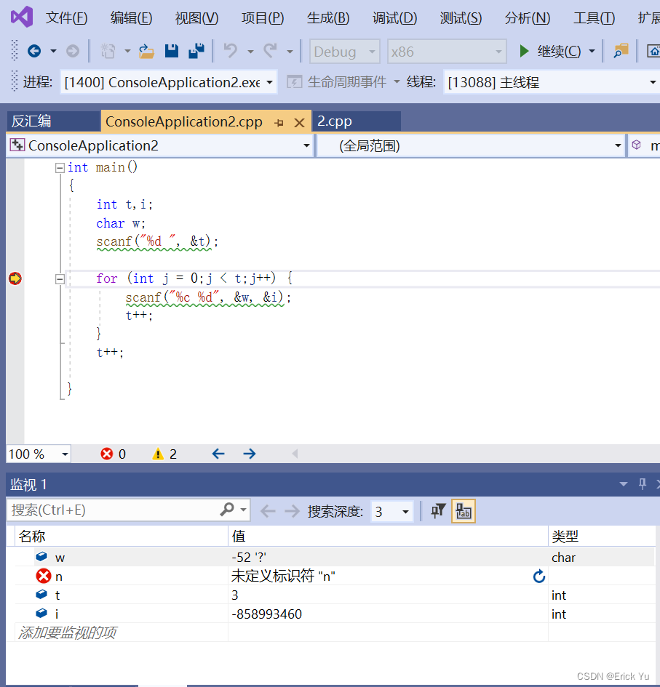The height and width of the screenshot is (687, 660).
Task: Click the watch search magnifier icon
Action: tap(227, 510)
